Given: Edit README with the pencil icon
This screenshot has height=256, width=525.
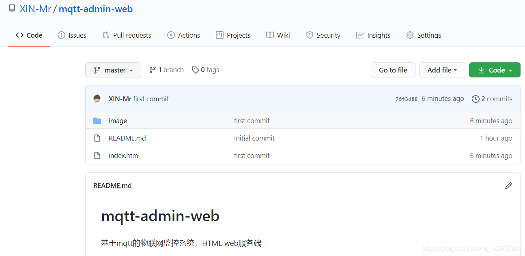Looking at the screenshot, I should (508, 186).
